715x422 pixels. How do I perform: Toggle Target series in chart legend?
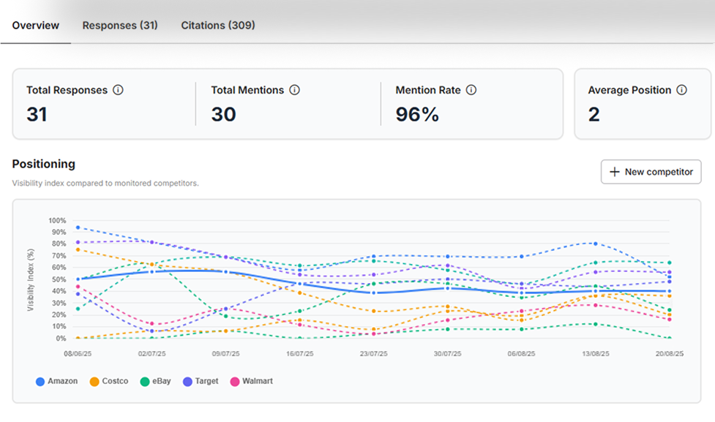207,382
